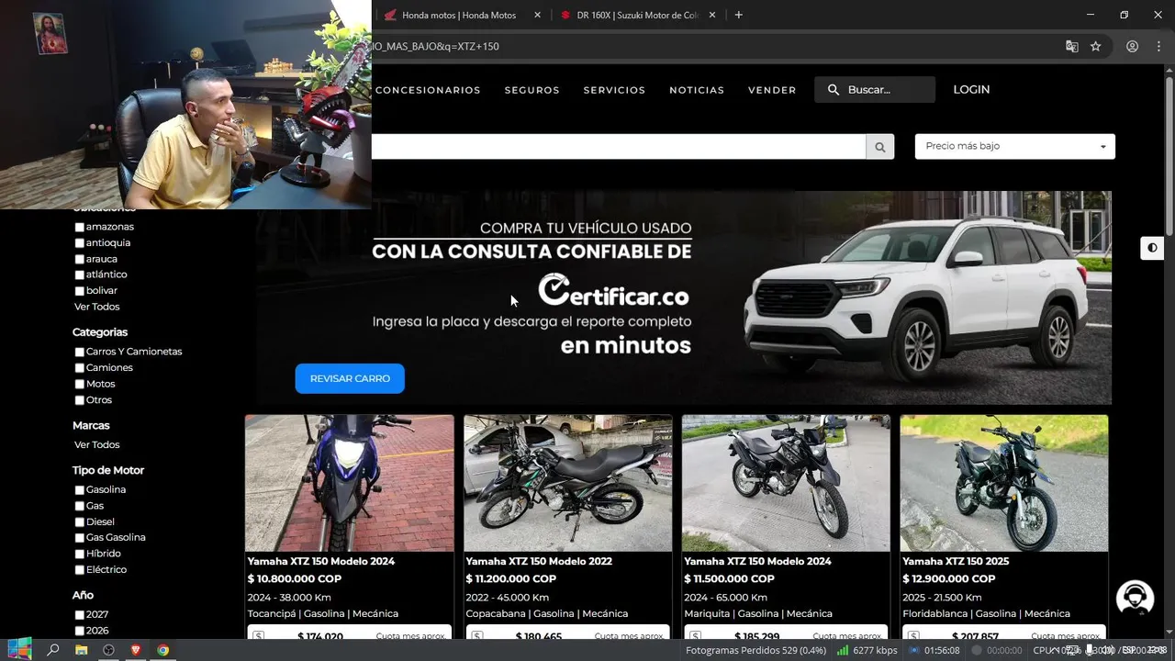Open the browser three-dot menu
Screen dimensions: 1175x661
coord(1158,46)
